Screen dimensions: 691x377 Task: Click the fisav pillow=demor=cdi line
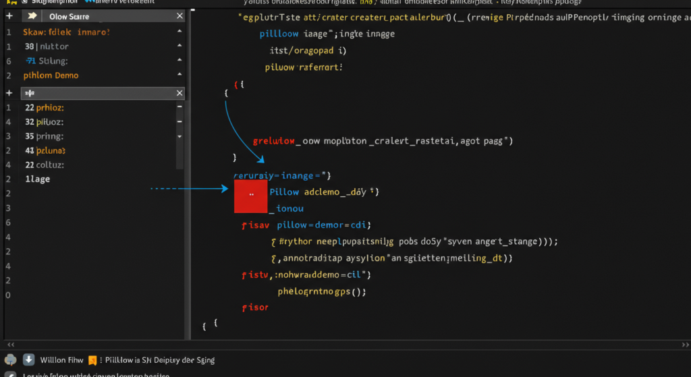[306, 225]
